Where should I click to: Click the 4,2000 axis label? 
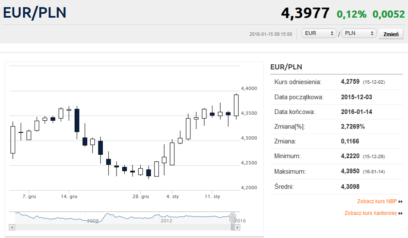point(249,188)
